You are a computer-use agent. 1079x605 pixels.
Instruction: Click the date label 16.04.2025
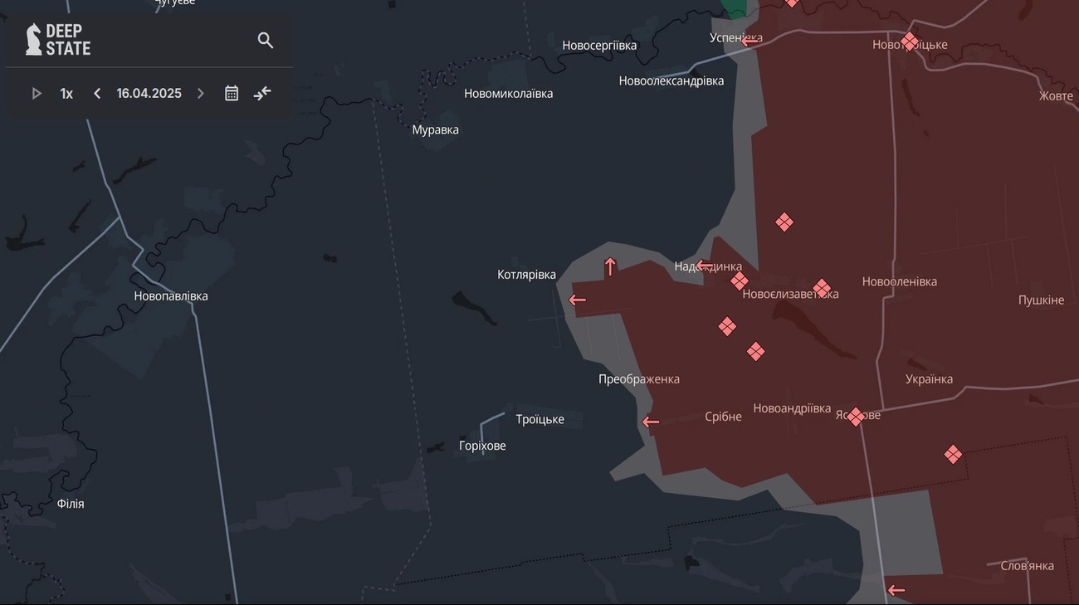click(x=149, y=93)
